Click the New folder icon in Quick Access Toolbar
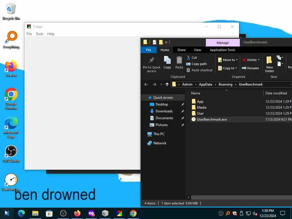The height and width of the screenshot is (219, 292). 161,42
